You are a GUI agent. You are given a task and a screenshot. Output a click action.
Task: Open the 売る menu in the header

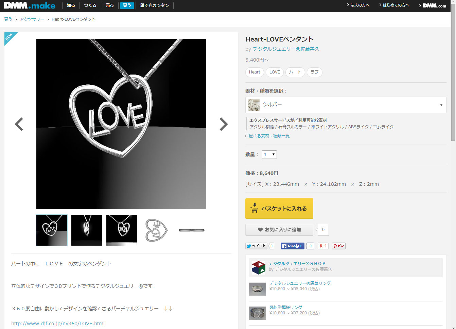tap(109, 5)
